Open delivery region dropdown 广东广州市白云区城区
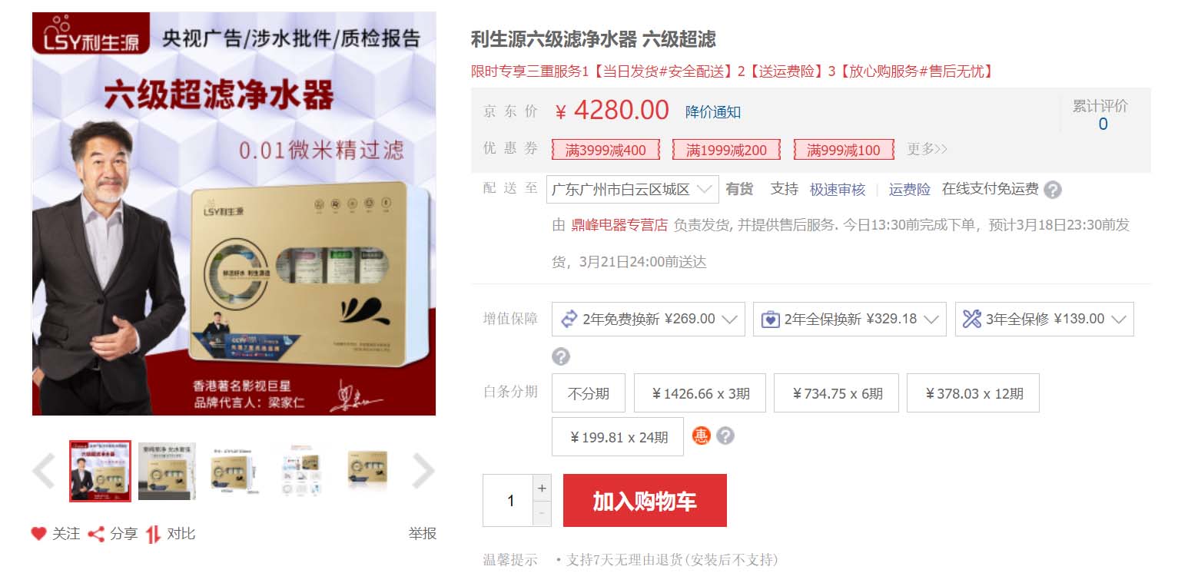Viewport: 1178px width, 583px height. click(x=632, y=190)
